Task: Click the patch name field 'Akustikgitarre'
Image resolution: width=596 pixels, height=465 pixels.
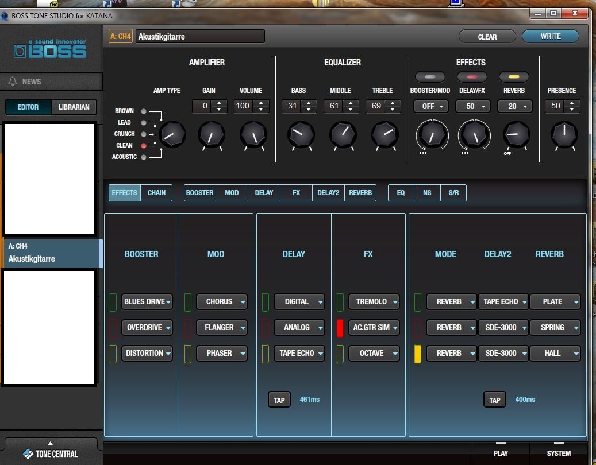Action: [200, 36]
